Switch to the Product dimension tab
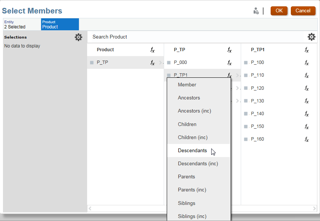This screenshot has width=320, height=221. pyautogui.click(x=60, y=24)
